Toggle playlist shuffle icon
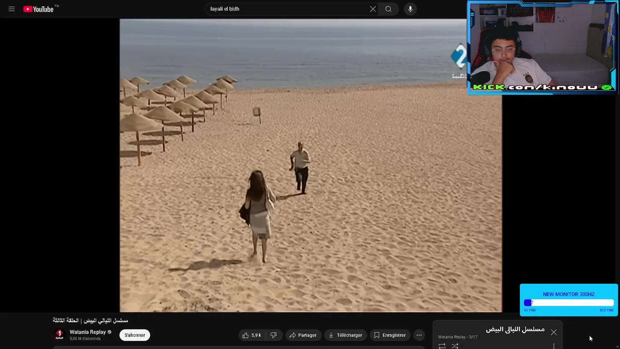This screenshot has width=620, height=349. coord(455,346)
